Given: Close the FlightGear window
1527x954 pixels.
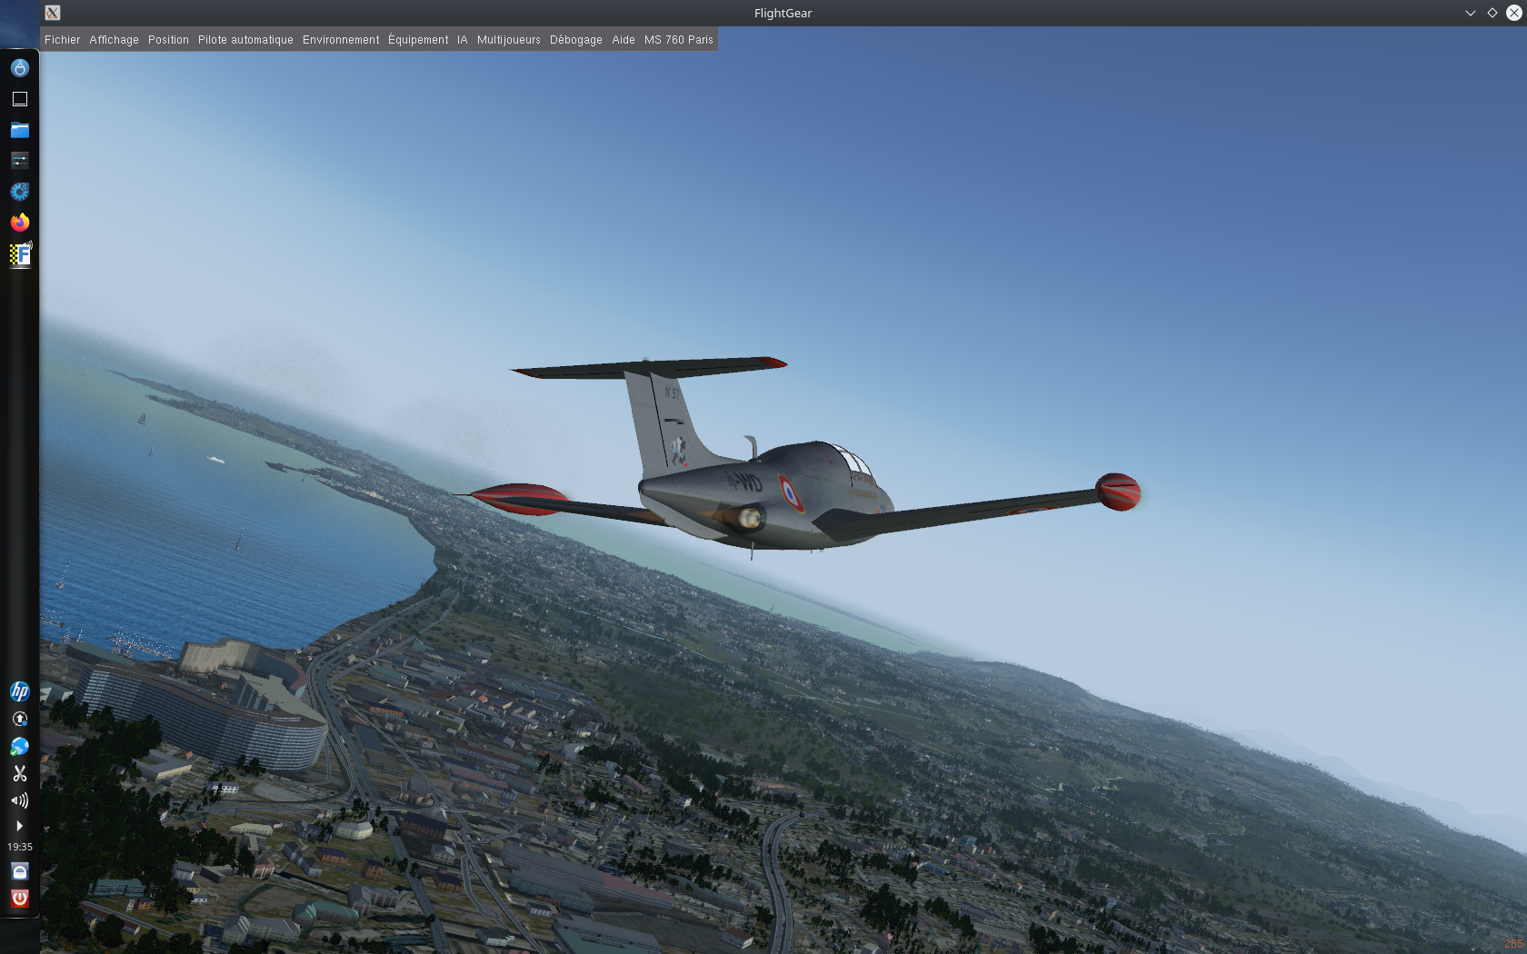Looking at the screenshot, I should (x=1513, y=13).
